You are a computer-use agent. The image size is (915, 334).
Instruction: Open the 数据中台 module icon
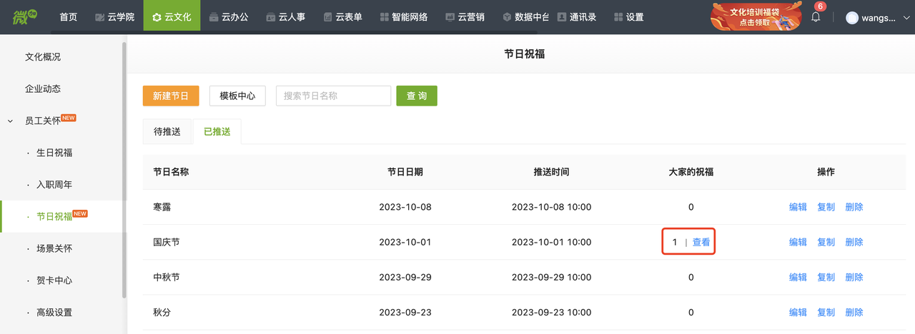pos(507,17)
